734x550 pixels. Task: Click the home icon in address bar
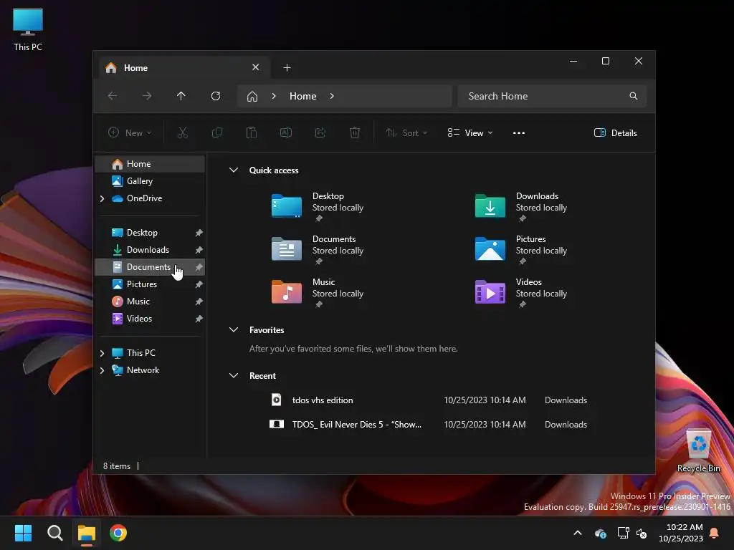click(252, 97)
